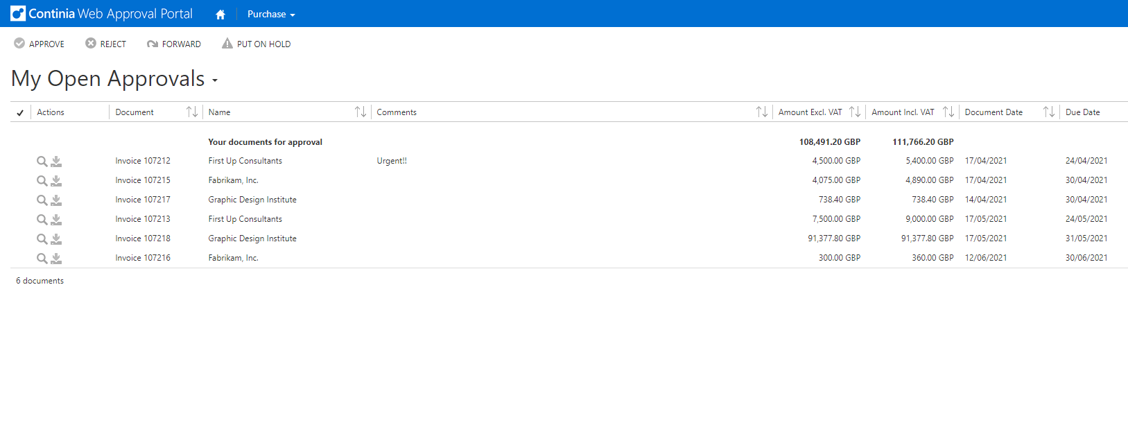Screen dimensions: 1128x434
Task: Click the 108,491.20 GBP total
Action: 830,142
